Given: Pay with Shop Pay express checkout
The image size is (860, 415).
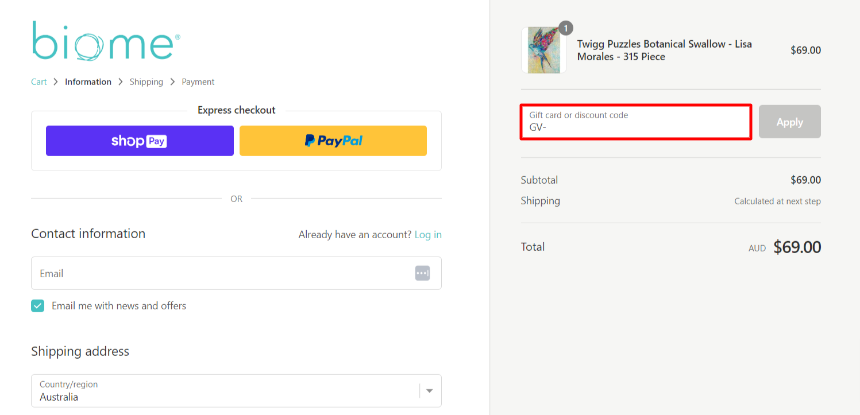Looking at the screenshot, I should pos(140,141).
